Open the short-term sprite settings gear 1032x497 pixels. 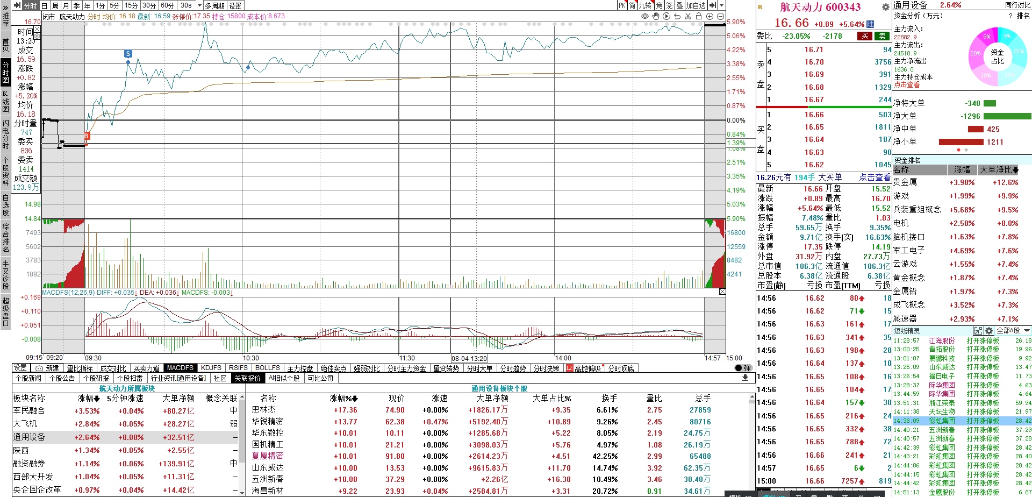tap(988, 331)
